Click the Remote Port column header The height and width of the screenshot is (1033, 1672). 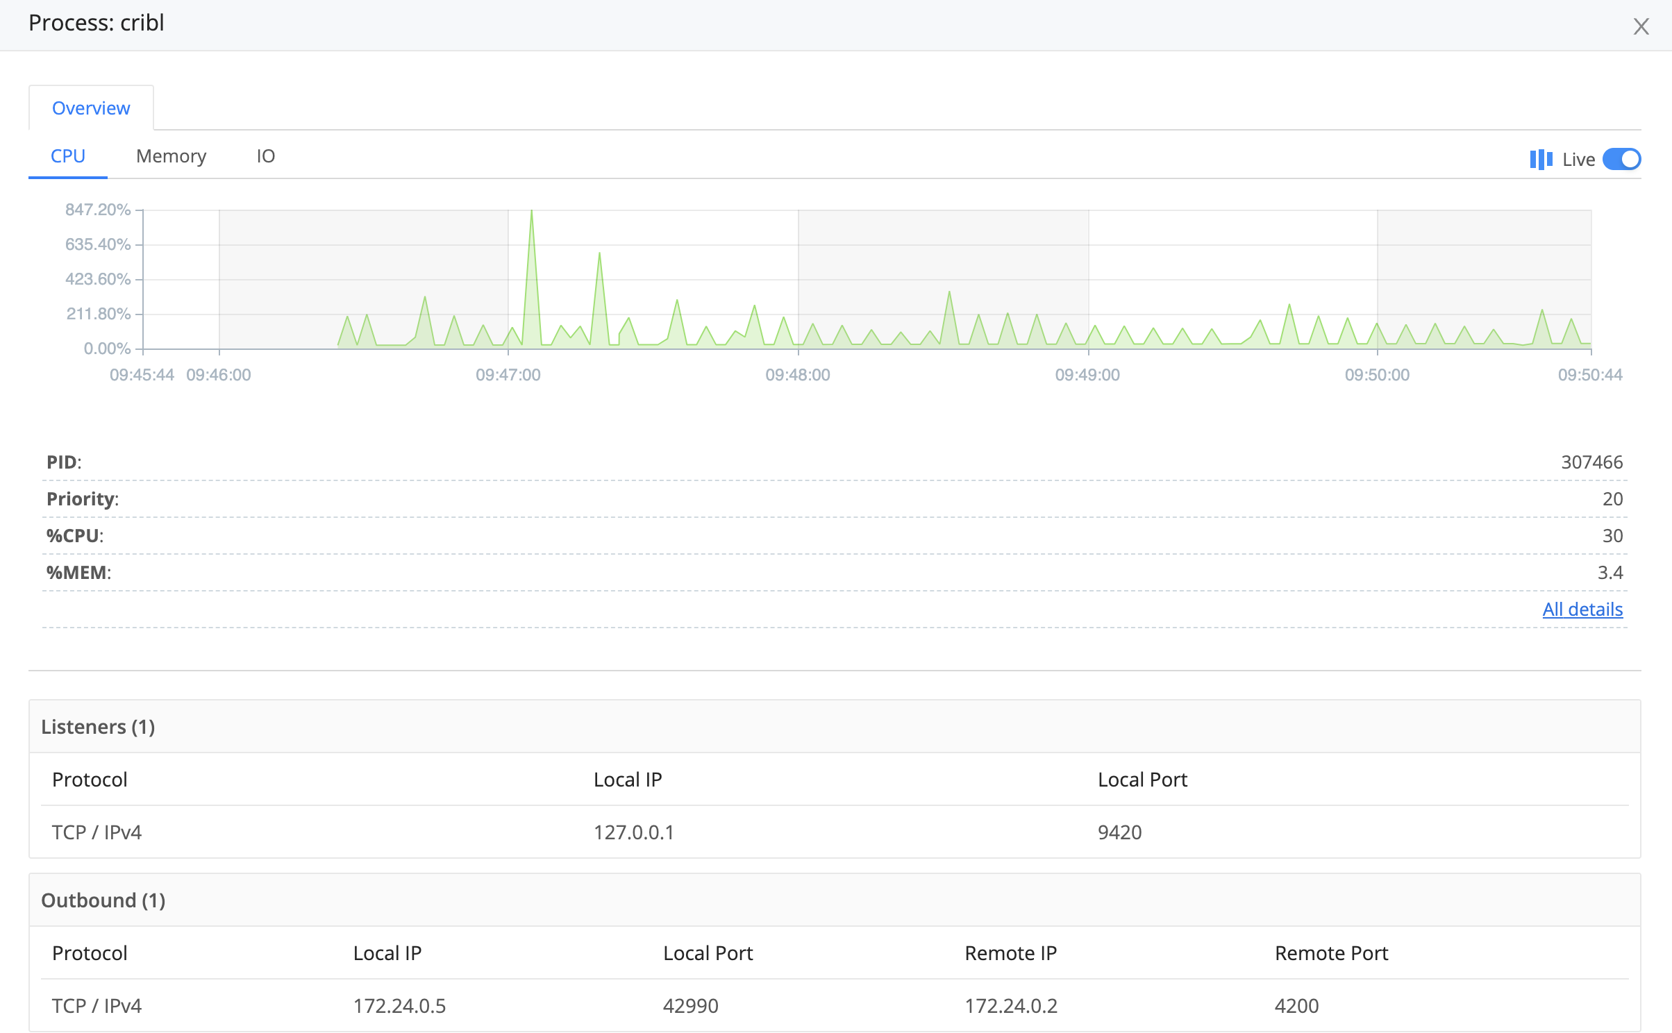click(x=1331, y=953)
